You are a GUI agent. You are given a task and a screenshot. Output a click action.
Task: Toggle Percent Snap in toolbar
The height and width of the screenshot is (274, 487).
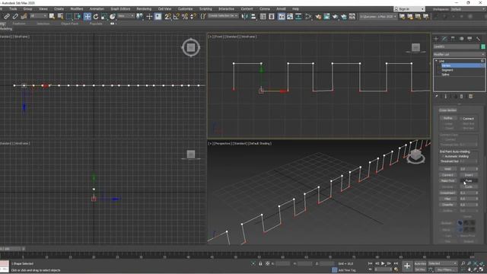[x=185, y=17]
